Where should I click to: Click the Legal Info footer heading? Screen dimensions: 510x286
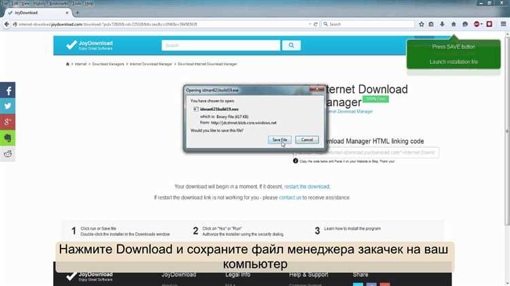[x=238, y=274]
